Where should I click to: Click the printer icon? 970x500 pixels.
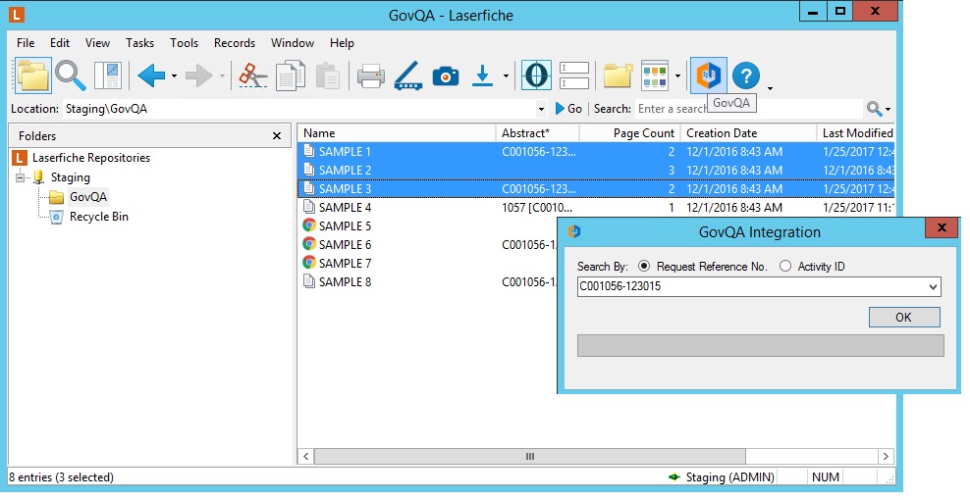click(x=370, y=76)
